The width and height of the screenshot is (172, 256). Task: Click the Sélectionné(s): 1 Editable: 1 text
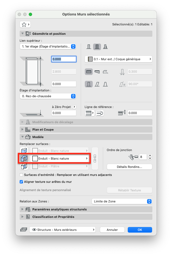[x=132, y=24]
